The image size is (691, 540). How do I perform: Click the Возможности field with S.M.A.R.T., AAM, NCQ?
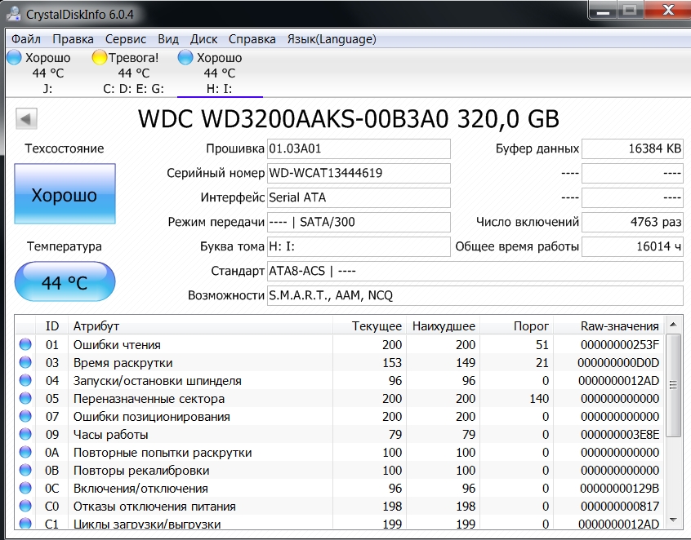[x=475, y=295]
